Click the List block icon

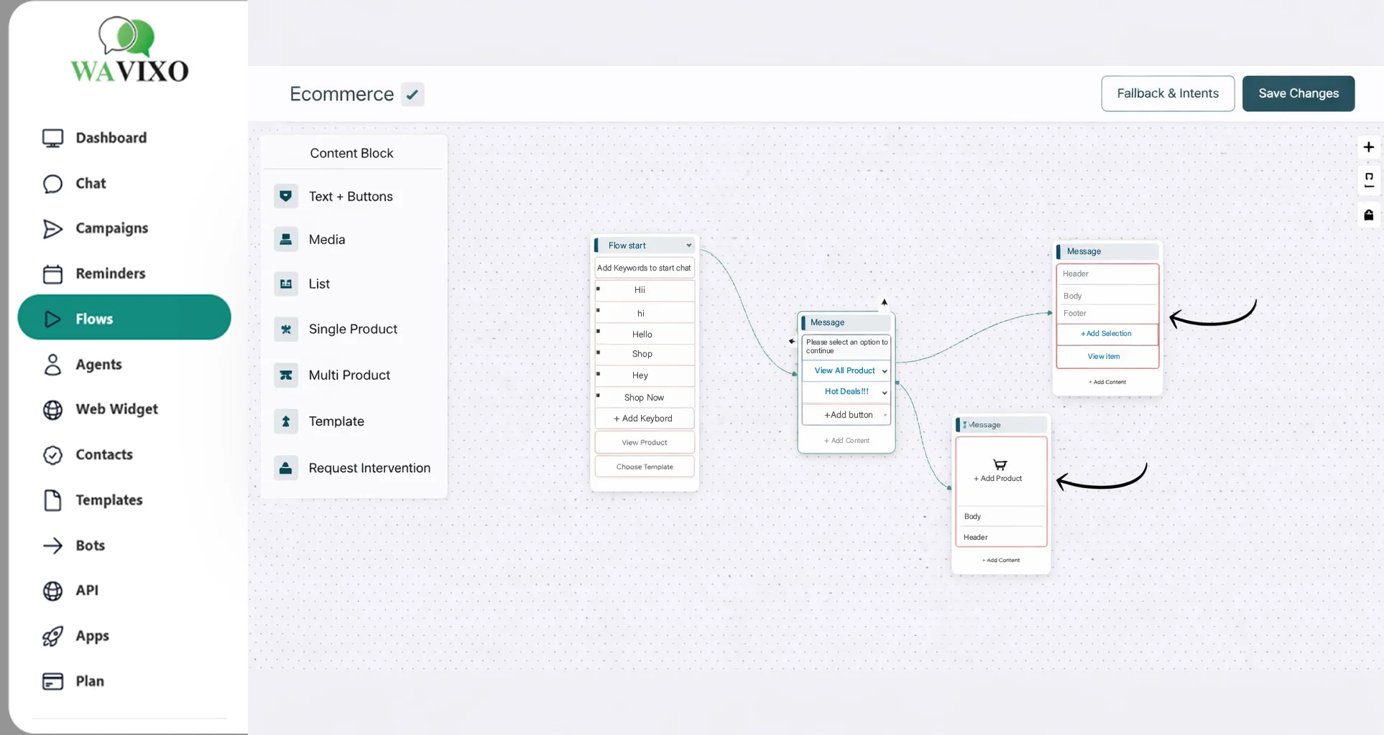285,284
